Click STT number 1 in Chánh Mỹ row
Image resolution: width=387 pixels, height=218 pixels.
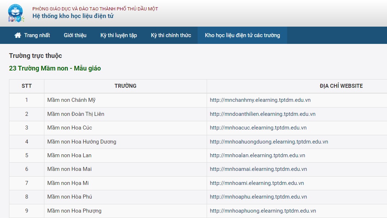27,100
